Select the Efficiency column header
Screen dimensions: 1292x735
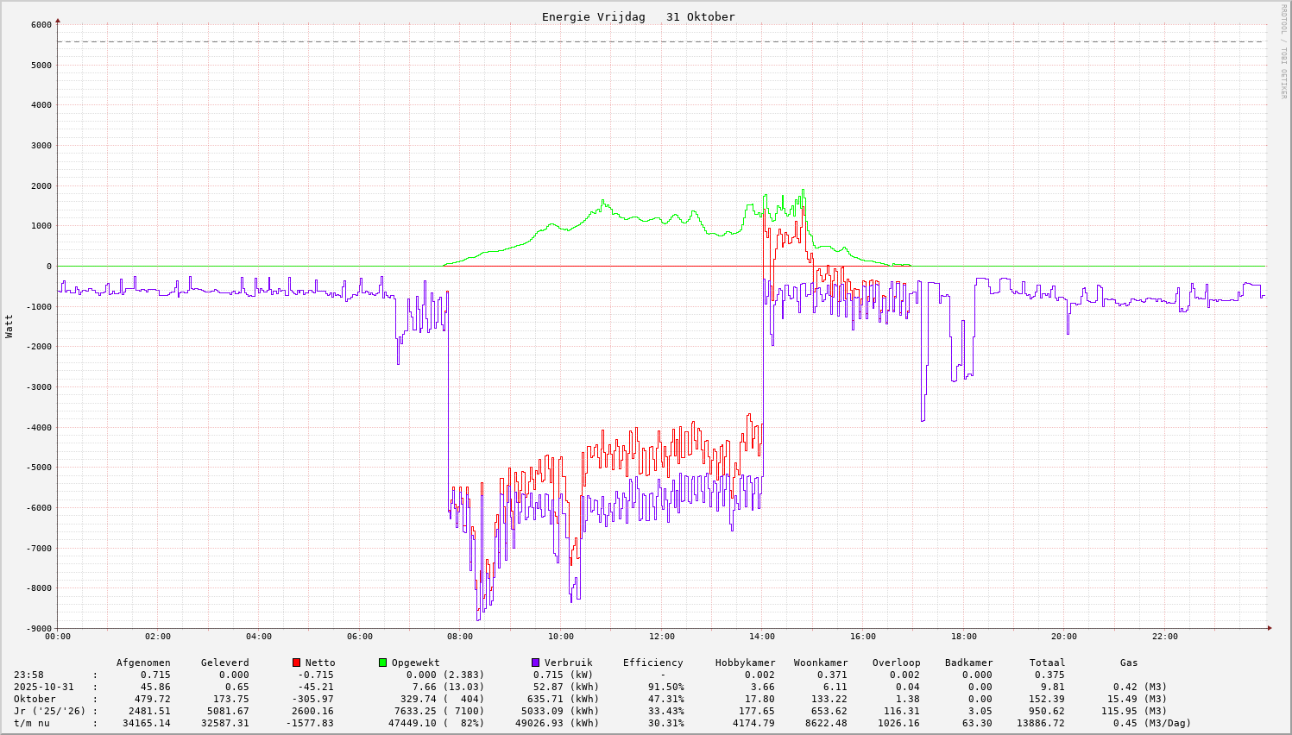click(x=652, y=663)
